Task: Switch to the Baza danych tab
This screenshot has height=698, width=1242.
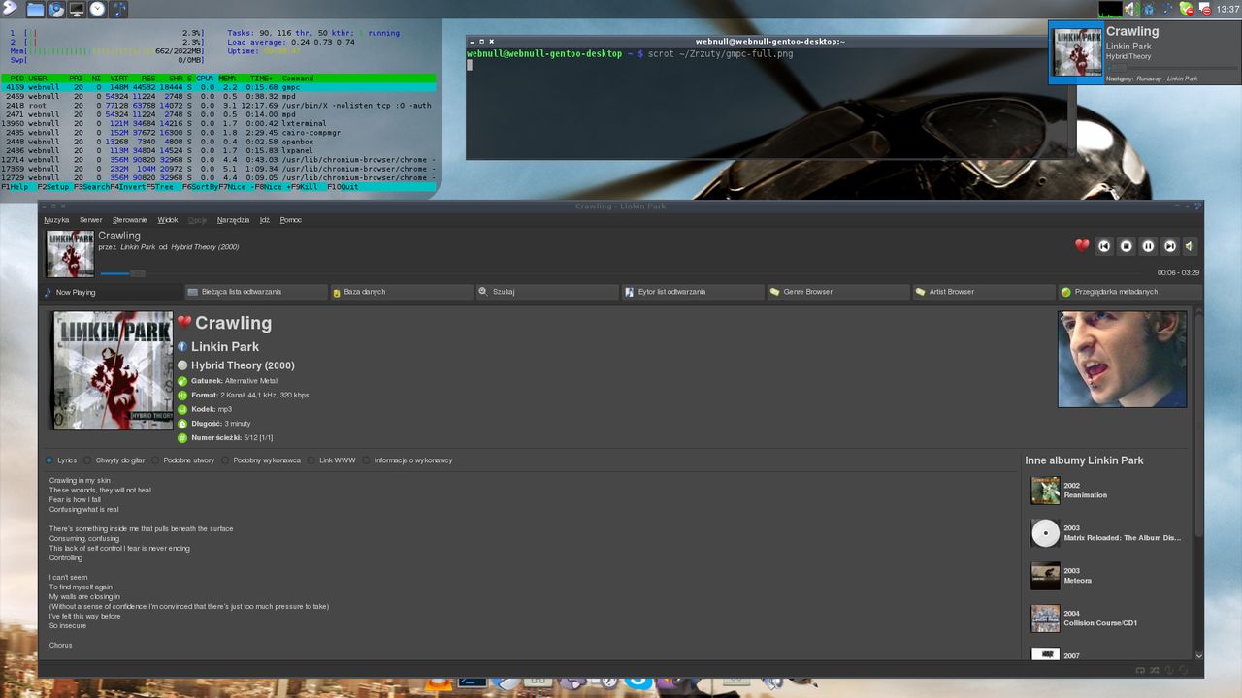Action: pyautogui.click(x=401, y=292)
